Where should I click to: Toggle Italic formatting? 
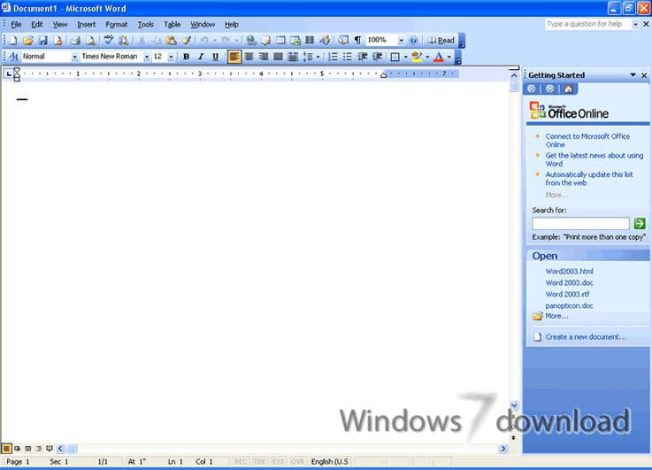point(201,56)
